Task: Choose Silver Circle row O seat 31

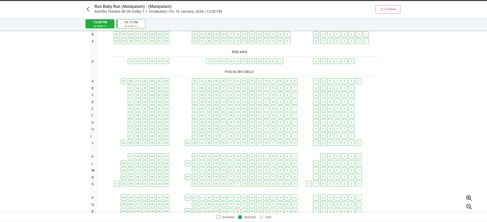Action: 116,184
